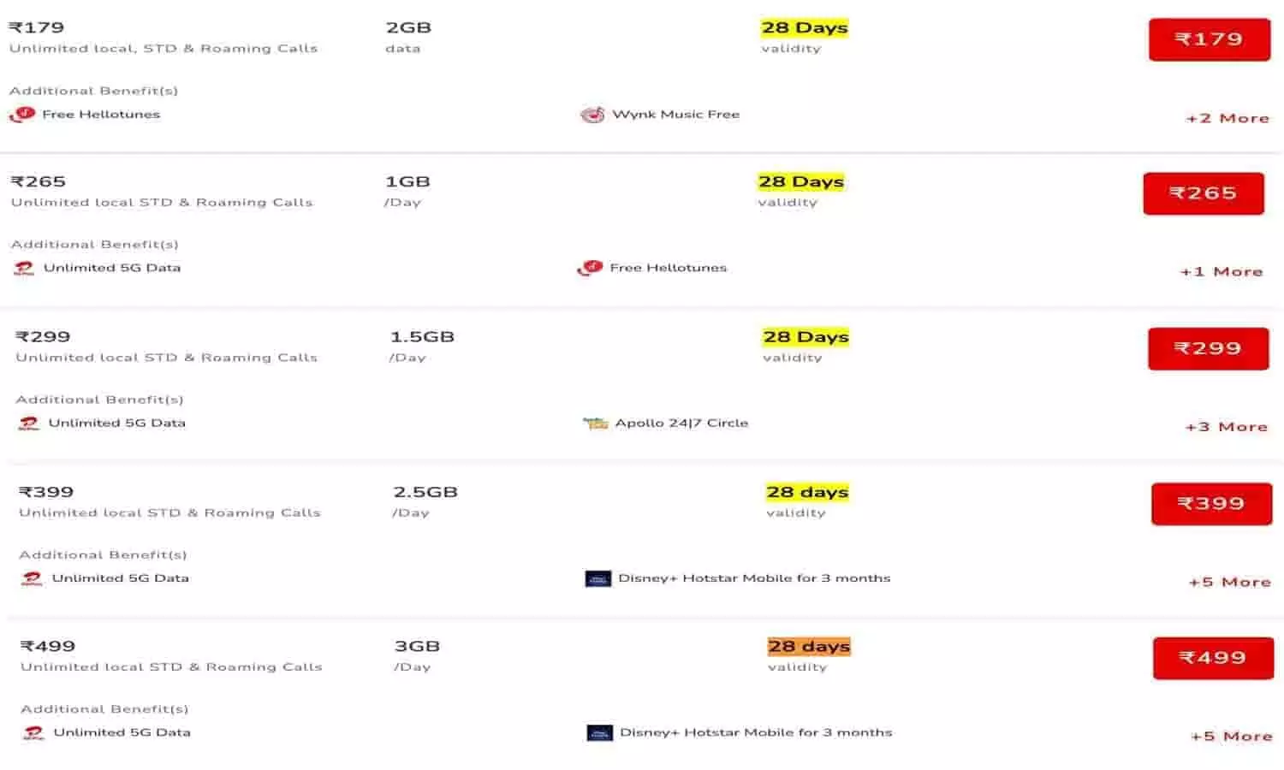This screenshot has height=770, width=1284.
Task: Tap the red ₹399 recharge button
Action: 1211,504
